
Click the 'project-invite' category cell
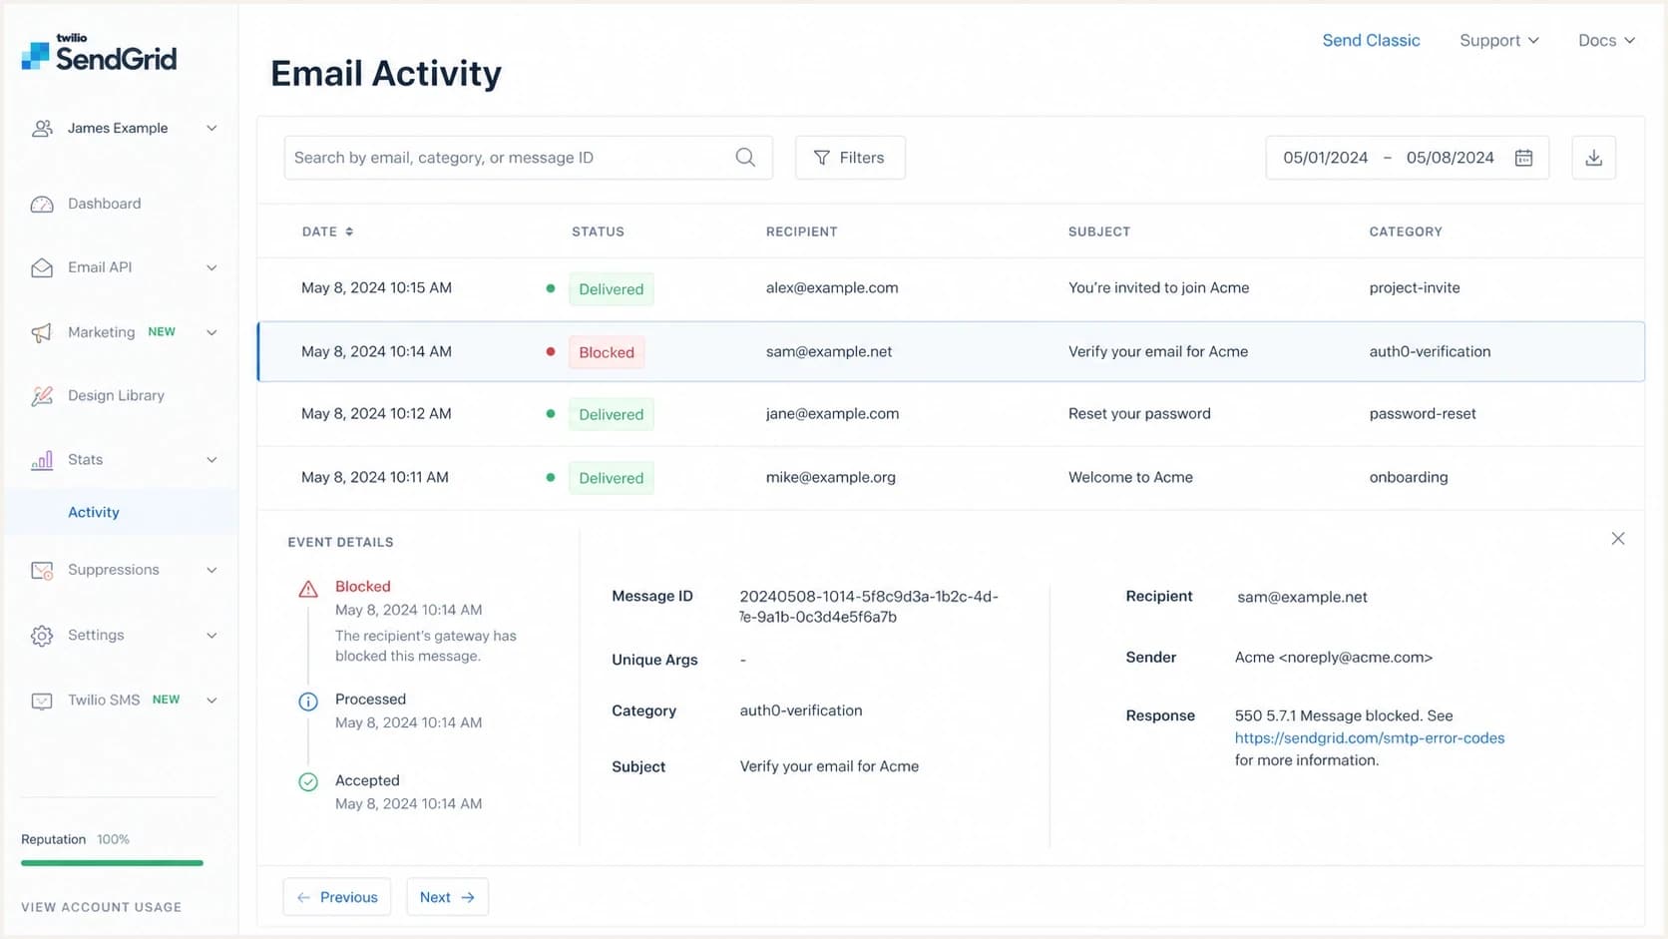tap(1414, 288)
